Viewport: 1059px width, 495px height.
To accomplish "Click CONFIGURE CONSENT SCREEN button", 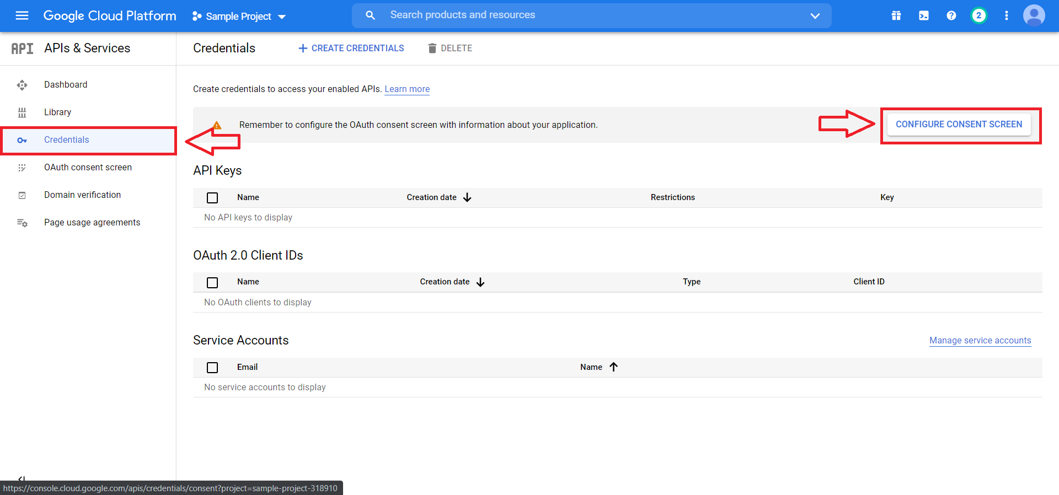I will pos(959,125).
